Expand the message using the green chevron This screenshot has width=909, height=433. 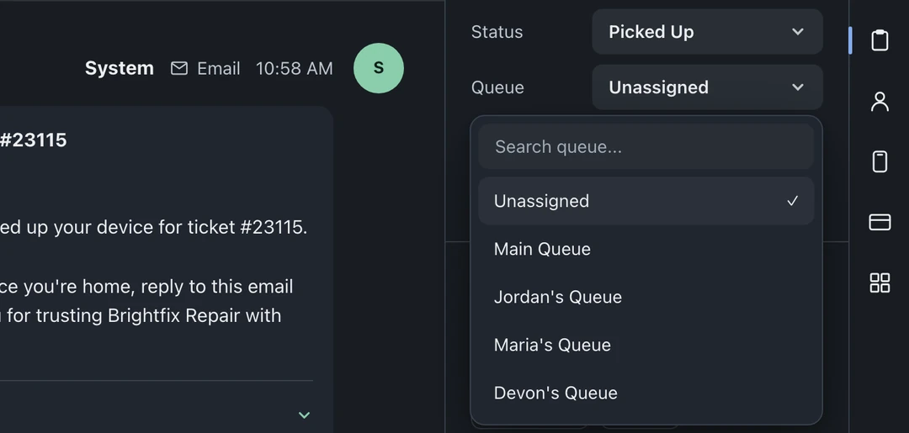304,415
